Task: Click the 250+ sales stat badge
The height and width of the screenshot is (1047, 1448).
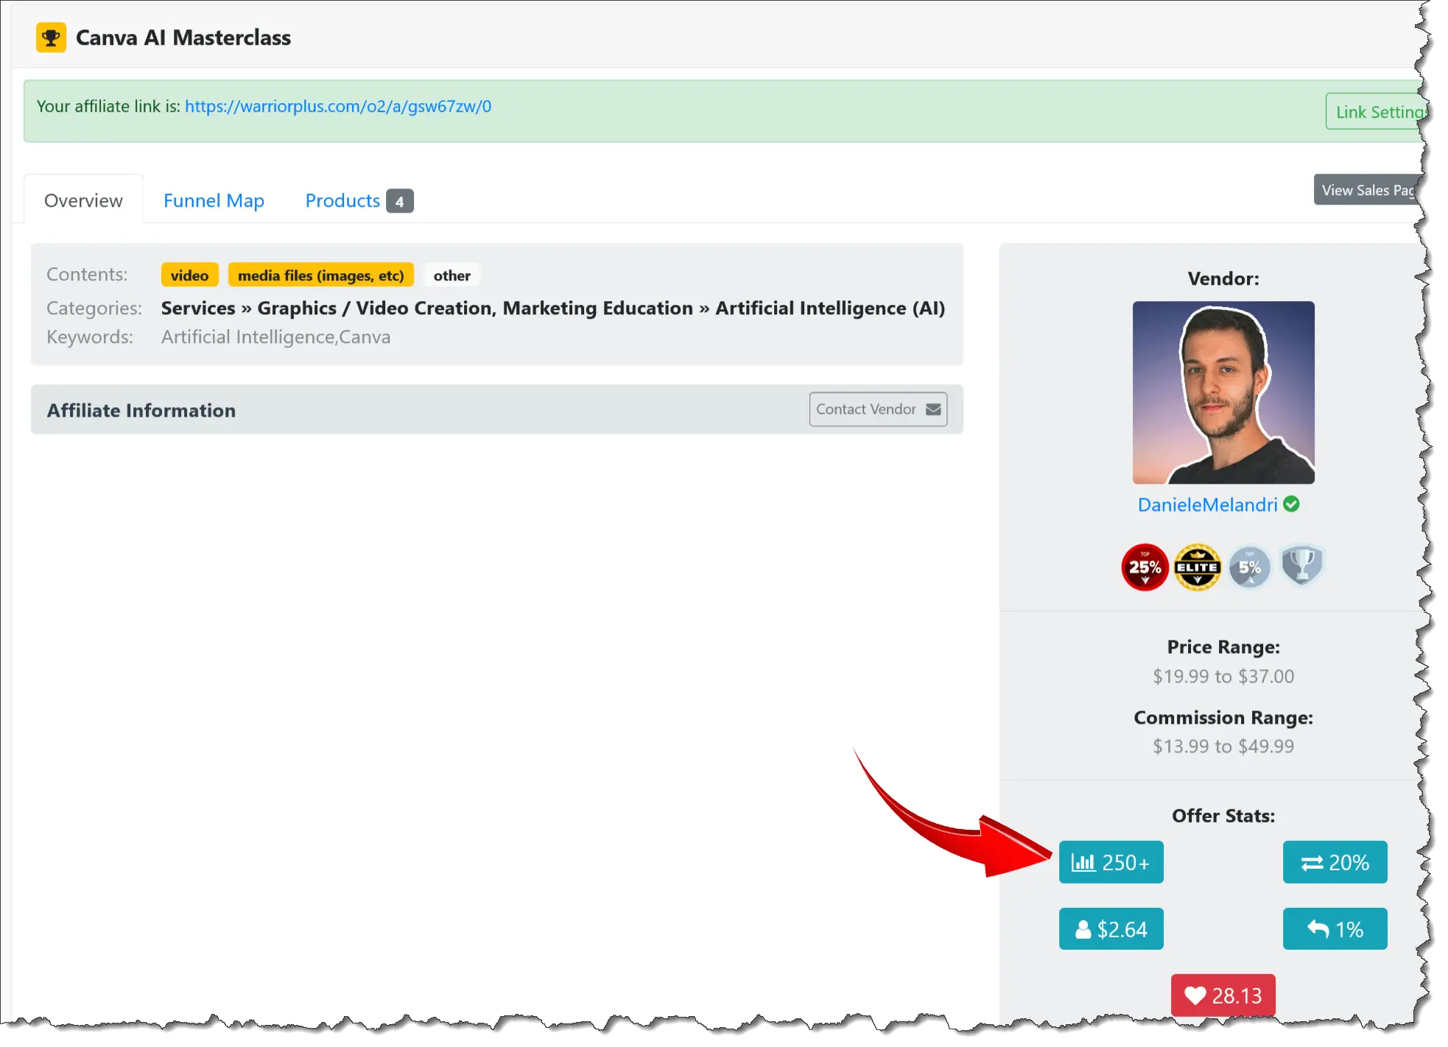Action: (1111, 862)
